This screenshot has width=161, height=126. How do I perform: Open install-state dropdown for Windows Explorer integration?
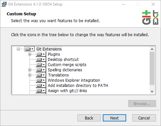click(41, 80)
